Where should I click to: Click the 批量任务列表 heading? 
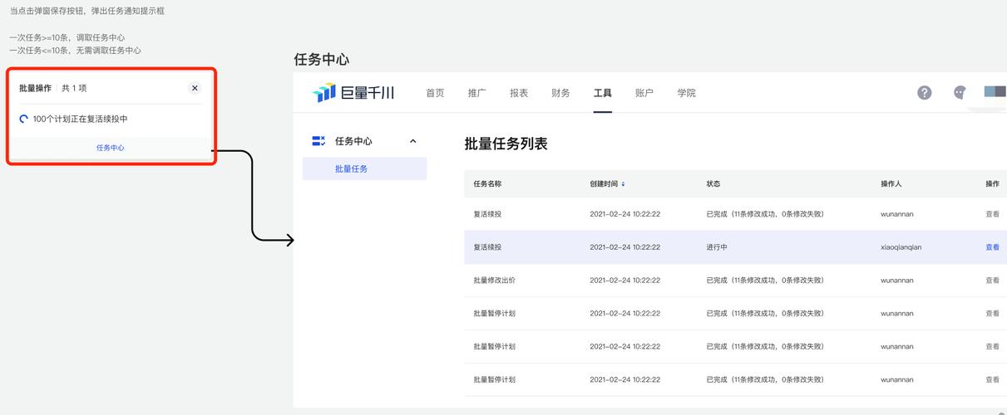pyautogui.click(x=506, y=144)
